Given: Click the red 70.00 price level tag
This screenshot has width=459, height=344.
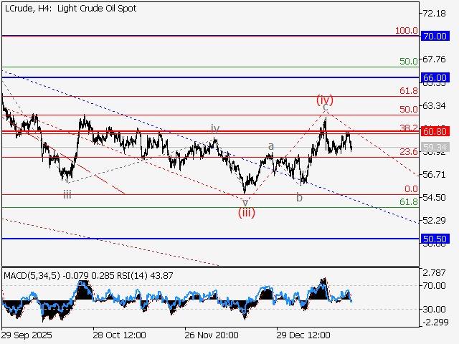Looking at the screenshot, I should tap(435, 35).
